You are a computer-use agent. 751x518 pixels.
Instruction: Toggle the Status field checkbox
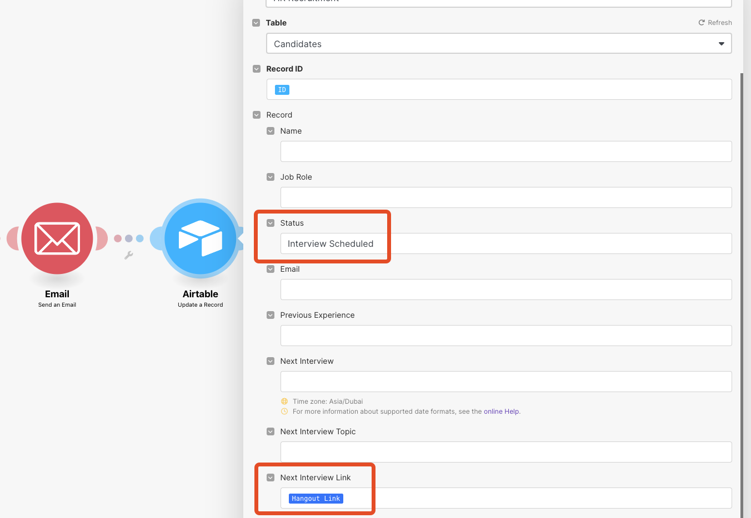click(271, 223)
